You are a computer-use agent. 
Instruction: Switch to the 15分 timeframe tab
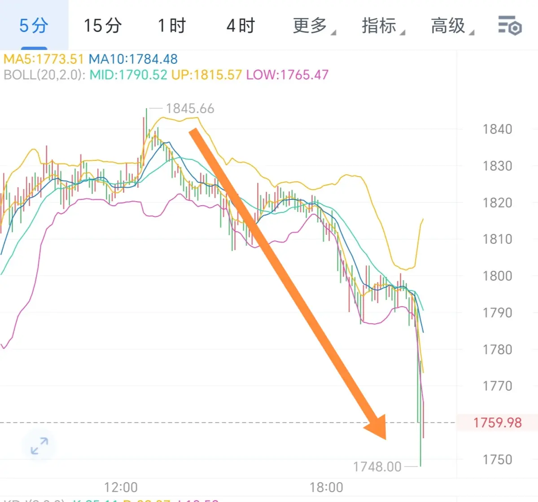[x=103, y=26]
